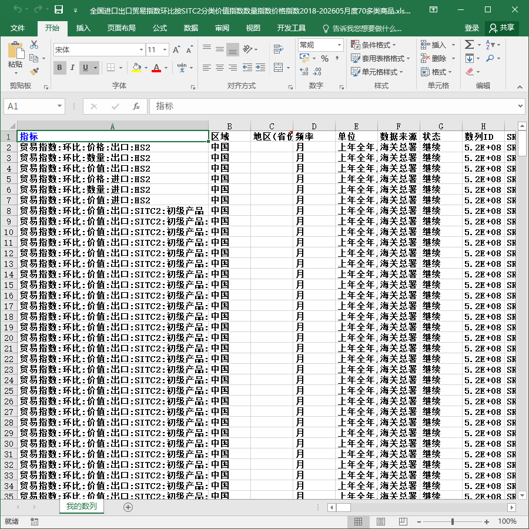Toggle Italic formatting

pos(72,68)
